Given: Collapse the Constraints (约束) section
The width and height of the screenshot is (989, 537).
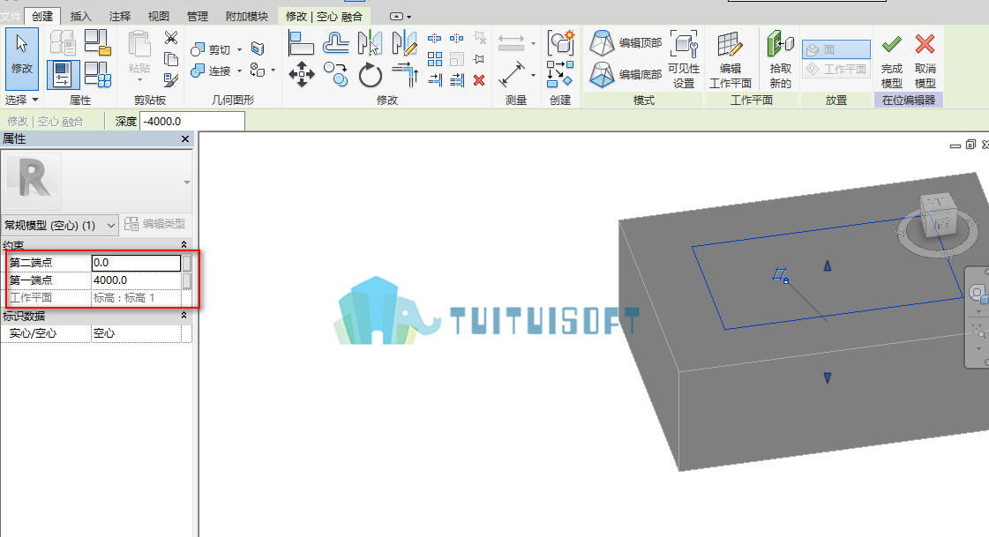Looking at the screenshot, I should click(x=184, y=244).
